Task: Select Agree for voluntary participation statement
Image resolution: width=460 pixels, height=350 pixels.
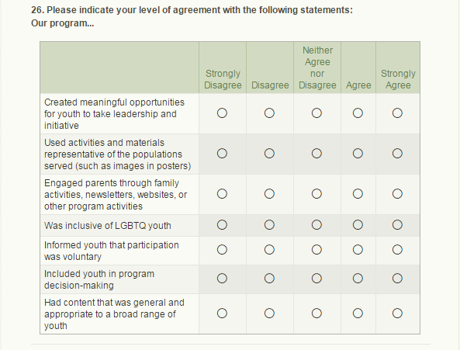Action: [x=358, y=250]
